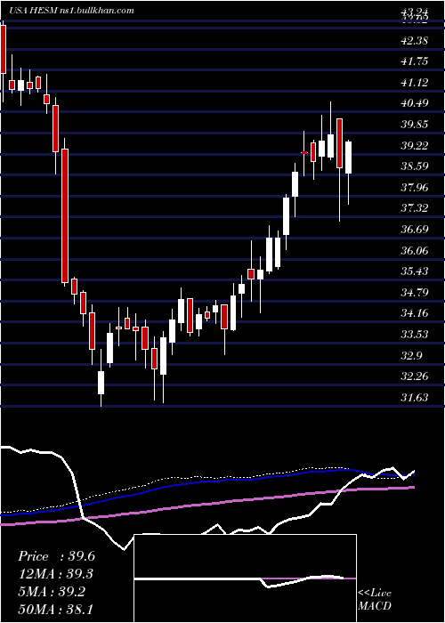Click the 32.26 price axis label
This screenshot has width=445, height=623.
(x=414, y=376)
